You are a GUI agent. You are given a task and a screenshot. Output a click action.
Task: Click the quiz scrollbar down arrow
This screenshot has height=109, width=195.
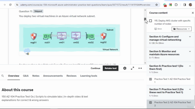145,63
